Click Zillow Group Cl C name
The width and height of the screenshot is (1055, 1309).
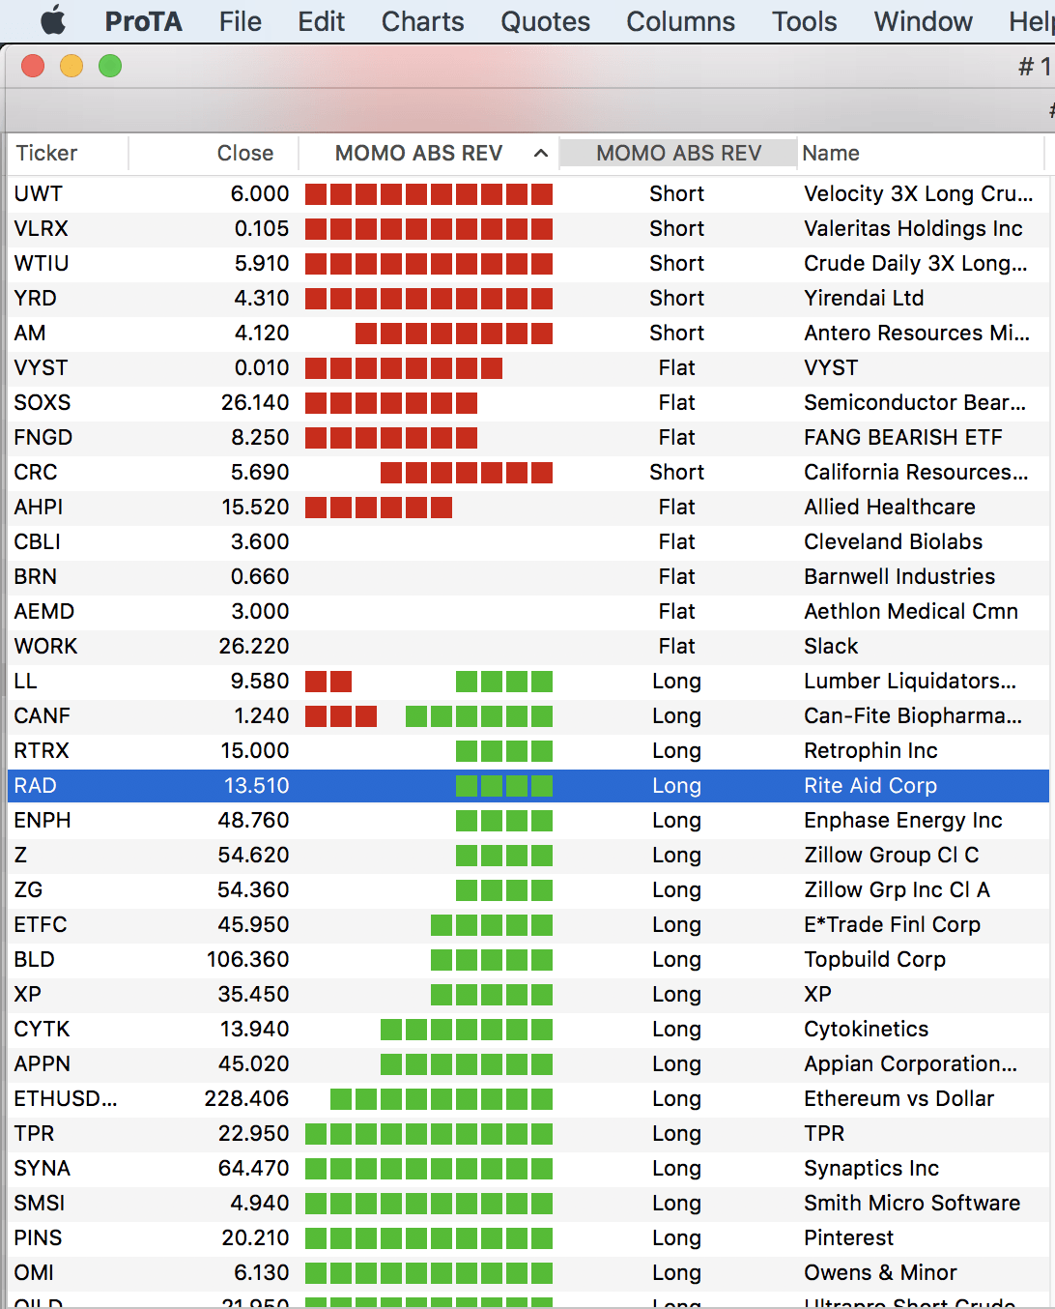click(891, 855)
